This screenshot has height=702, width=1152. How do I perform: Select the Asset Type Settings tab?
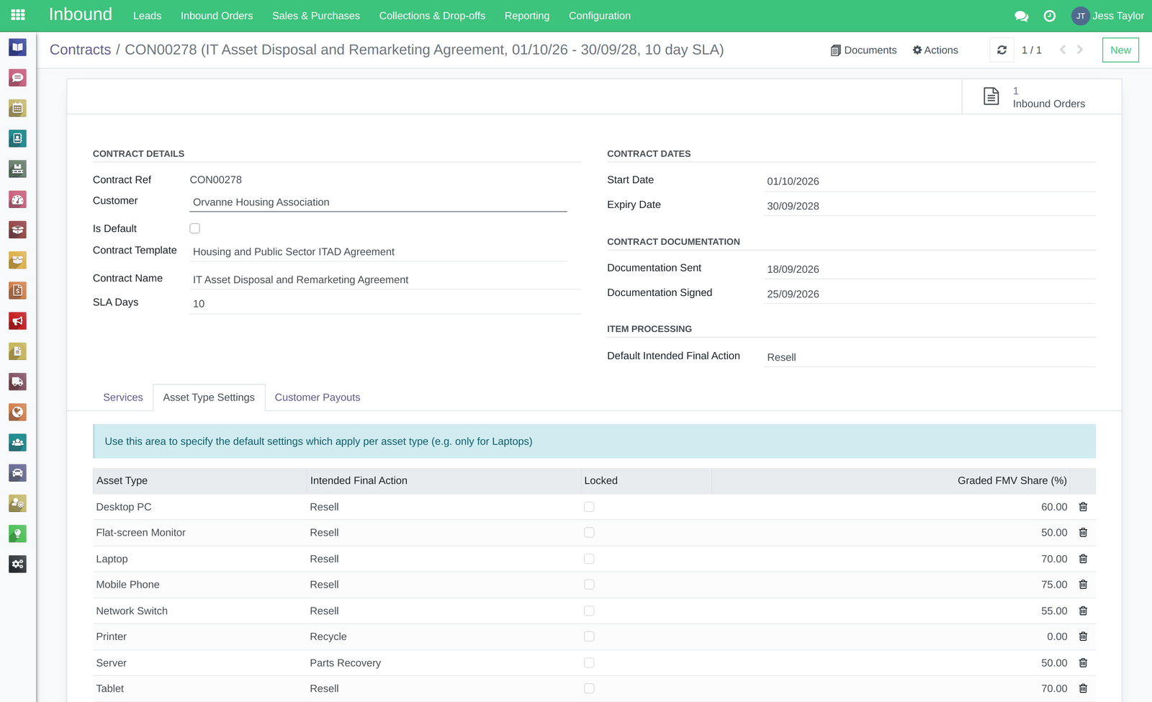coord(209,397)
